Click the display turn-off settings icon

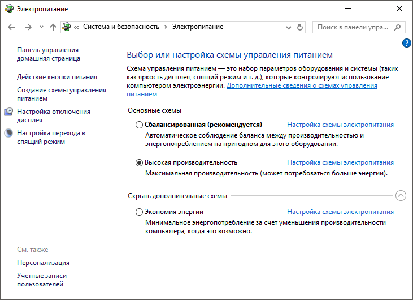(8, 112)
